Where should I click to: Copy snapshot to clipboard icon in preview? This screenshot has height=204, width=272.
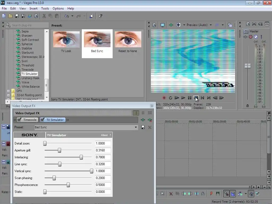[230, 25]
